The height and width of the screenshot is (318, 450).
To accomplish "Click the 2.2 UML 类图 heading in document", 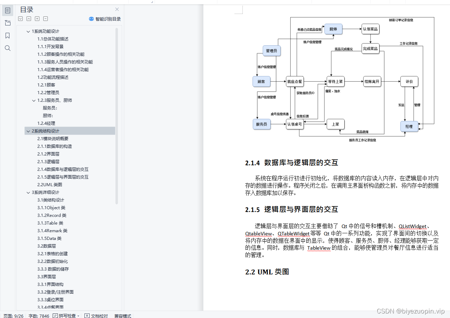I will (x=267, y=272).
